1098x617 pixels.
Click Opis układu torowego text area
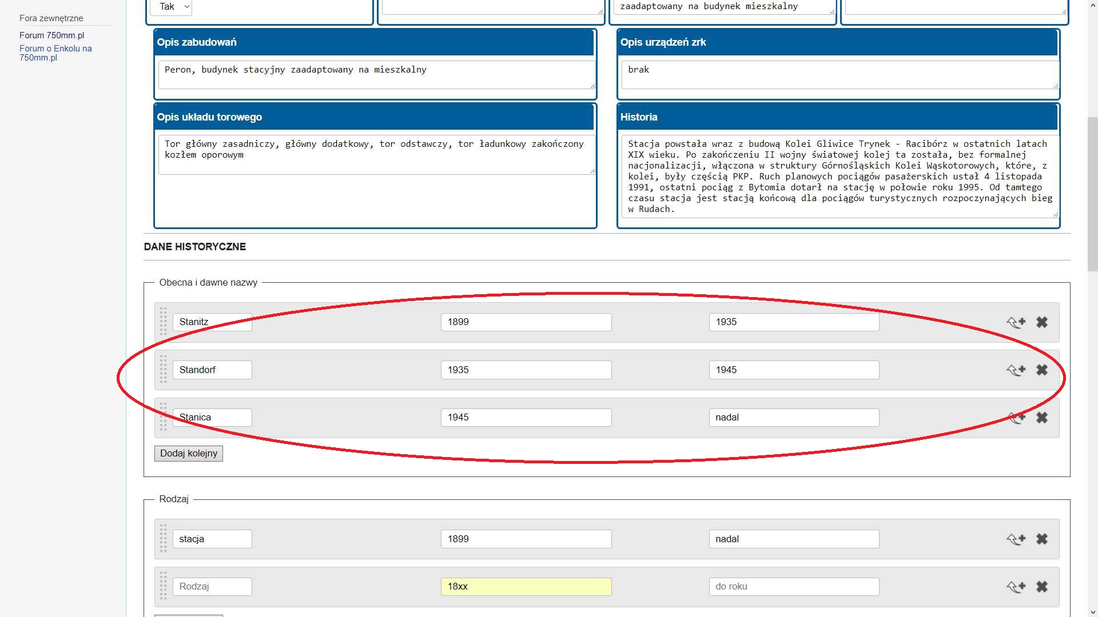click(x=375, y=154)
